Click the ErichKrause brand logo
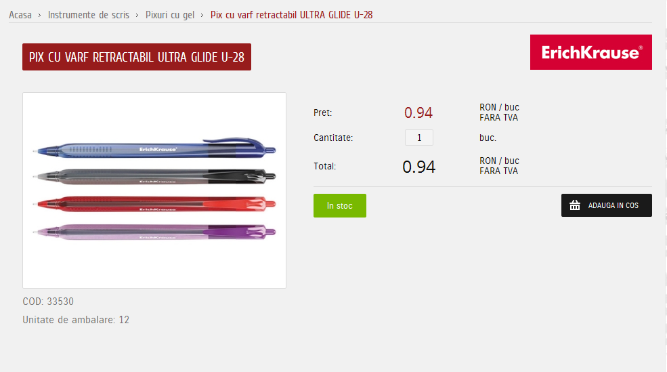The image size is (667, 372). (x=591, y=52)
